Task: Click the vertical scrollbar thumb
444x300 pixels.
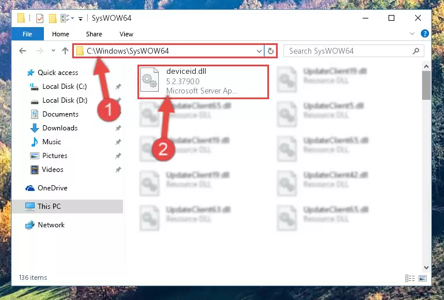Action: pos(426,85)
